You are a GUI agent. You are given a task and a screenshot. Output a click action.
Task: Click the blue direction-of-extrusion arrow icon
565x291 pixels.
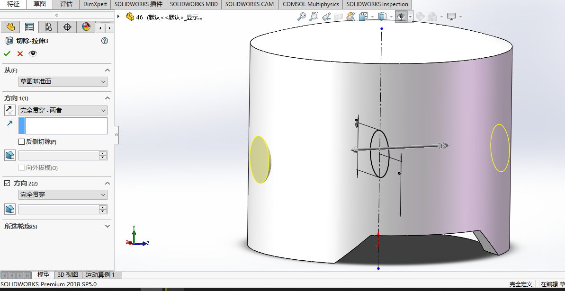10,123
